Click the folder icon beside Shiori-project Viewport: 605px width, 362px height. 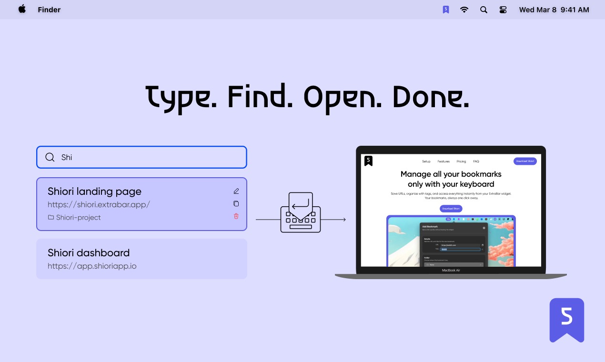click(x=50, y=217)
